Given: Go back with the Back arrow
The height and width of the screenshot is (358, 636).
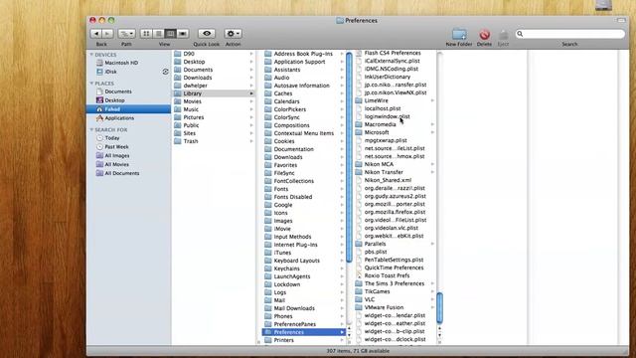Looking at the screenshot, I should tap(96, 34).
